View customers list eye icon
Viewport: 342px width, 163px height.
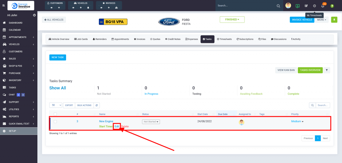[52, 8]
